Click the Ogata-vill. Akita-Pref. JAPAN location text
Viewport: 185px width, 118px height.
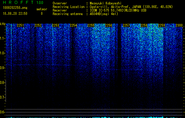tap(131, 7)
